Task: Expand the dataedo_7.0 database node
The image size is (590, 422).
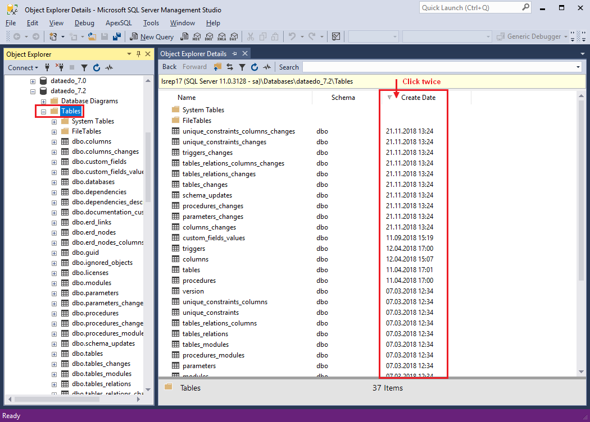Action: tap(33, 81)
